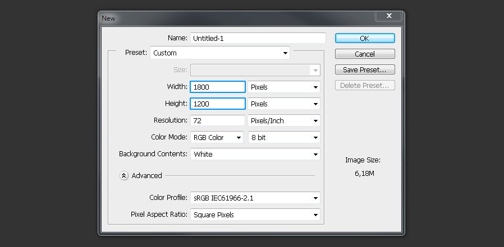Click the Resolution field showing 72
This screenshot has height=247, width=504.
[218, 120]
